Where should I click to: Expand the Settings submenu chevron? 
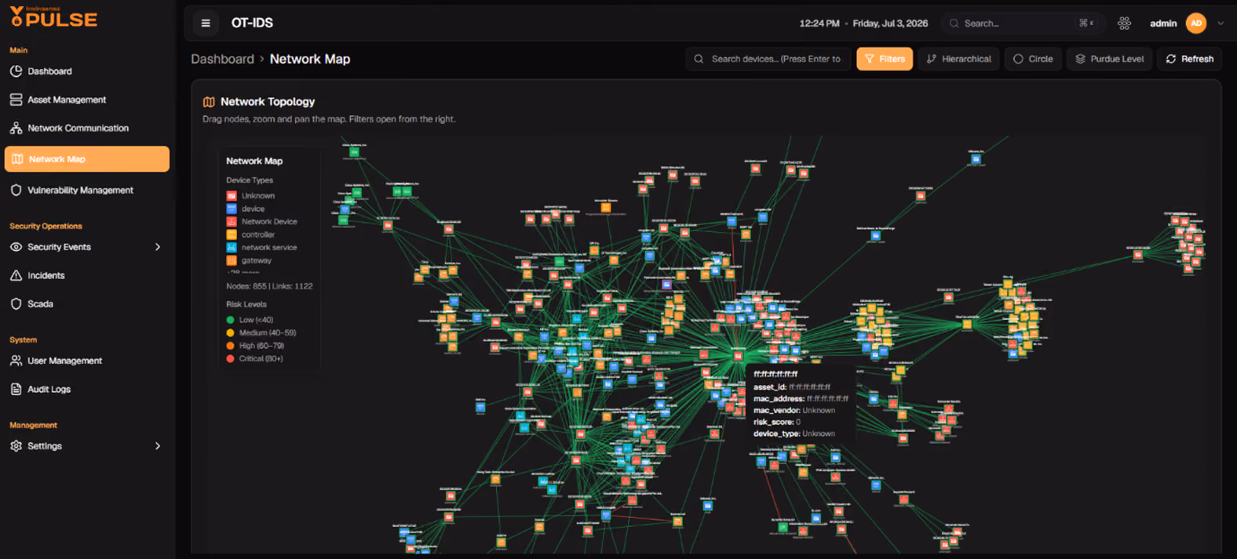pyautogui.click(x=158, y=446)
